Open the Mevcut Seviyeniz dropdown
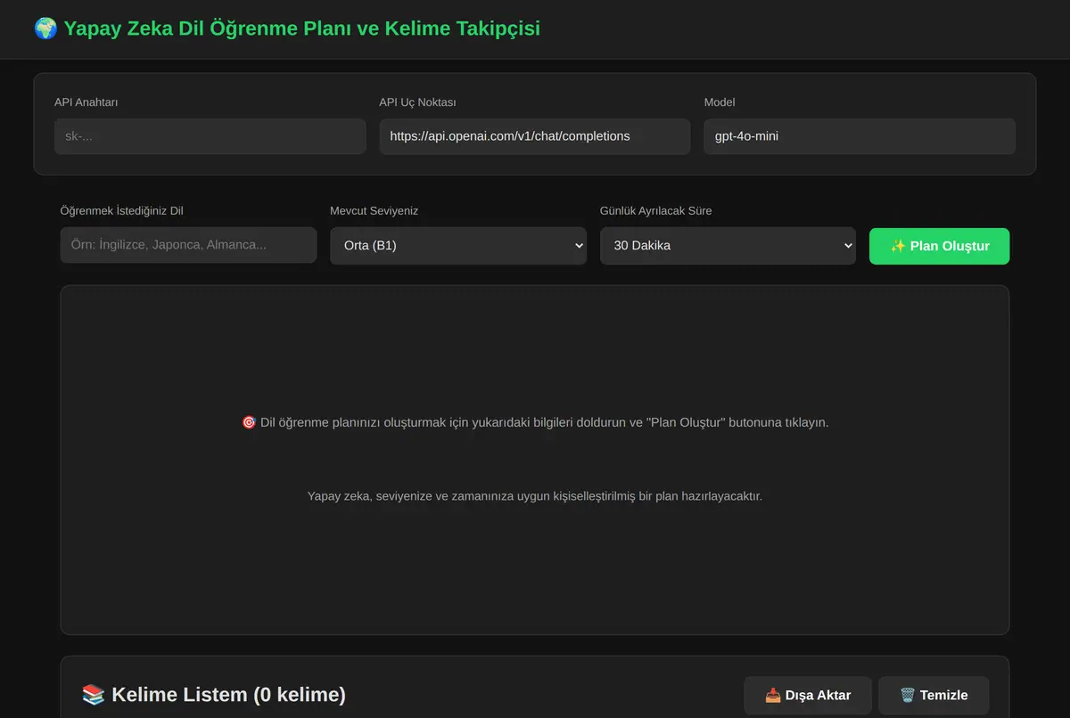 point(458,246)
